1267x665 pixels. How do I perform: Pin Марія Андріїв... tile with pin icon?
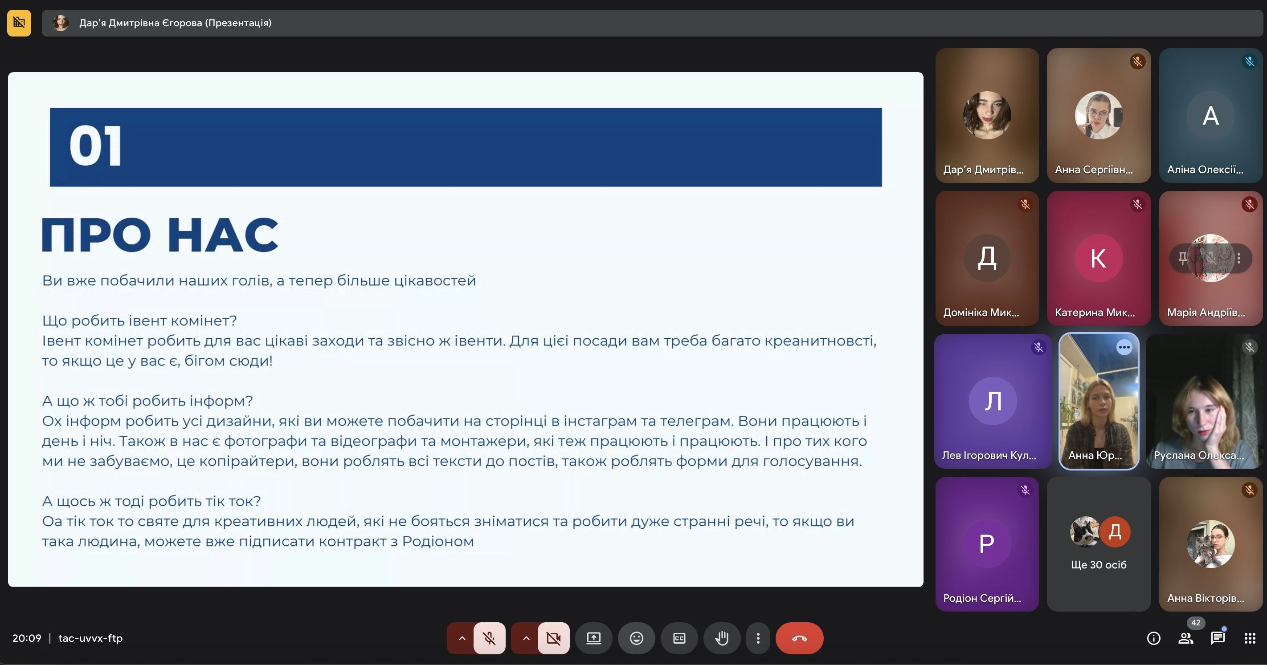1182,258
